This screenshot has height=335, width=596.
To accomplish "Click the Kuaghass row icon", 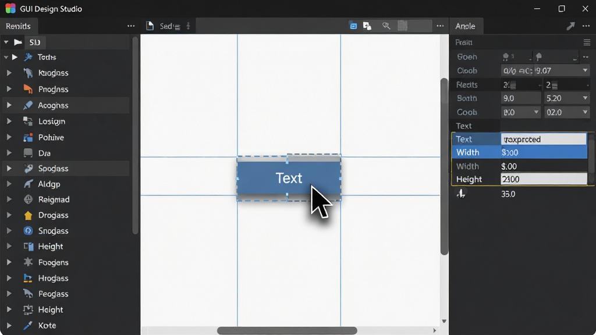I will 28,73.
